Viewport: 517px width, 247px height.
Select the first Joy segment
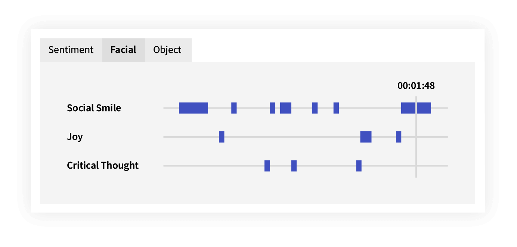pos(222,137)
